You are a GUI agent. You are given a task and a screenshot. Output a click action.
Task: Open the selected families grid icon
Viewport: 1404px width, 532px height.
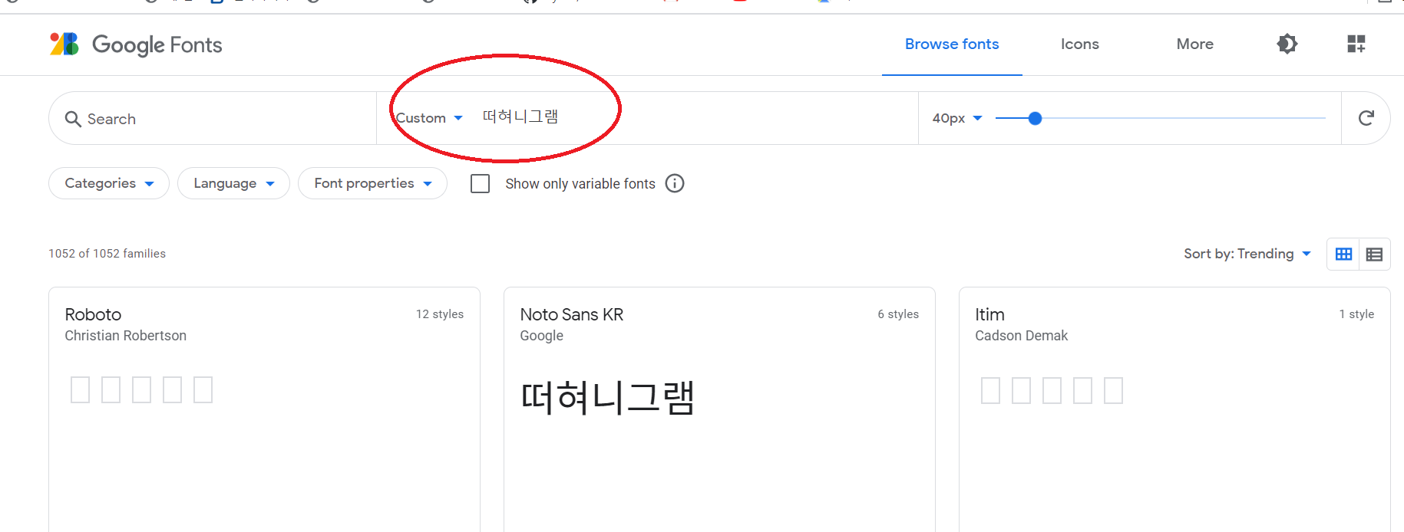click(x=1356, y=44)
